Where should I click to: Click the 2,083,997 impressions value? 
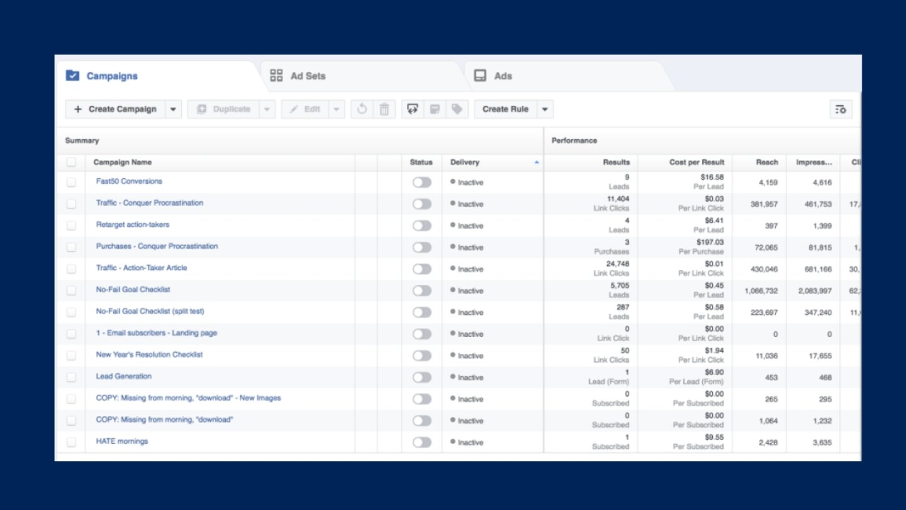815,291
